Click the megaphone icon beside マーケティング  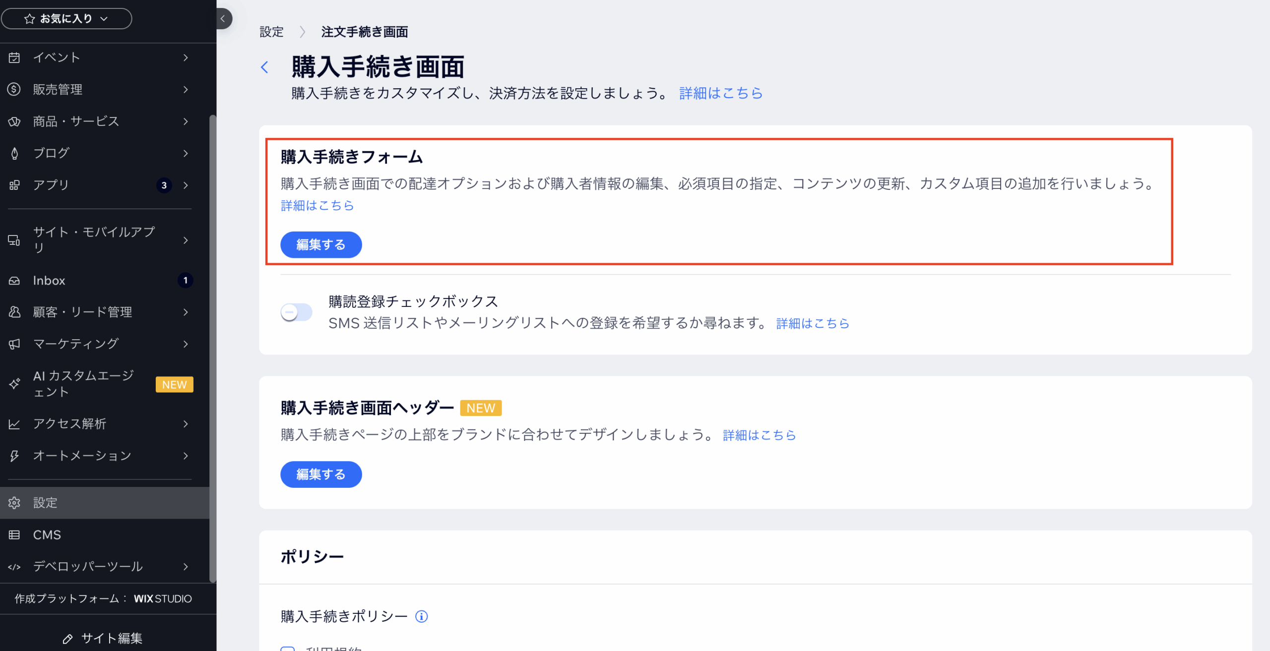(x=14, y=344)
